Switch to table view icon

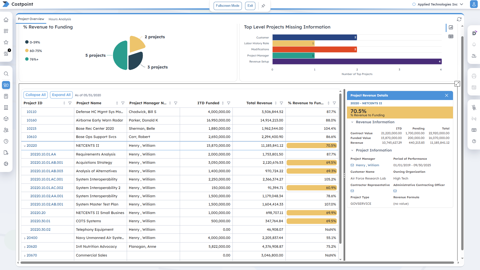click(451, 36)
